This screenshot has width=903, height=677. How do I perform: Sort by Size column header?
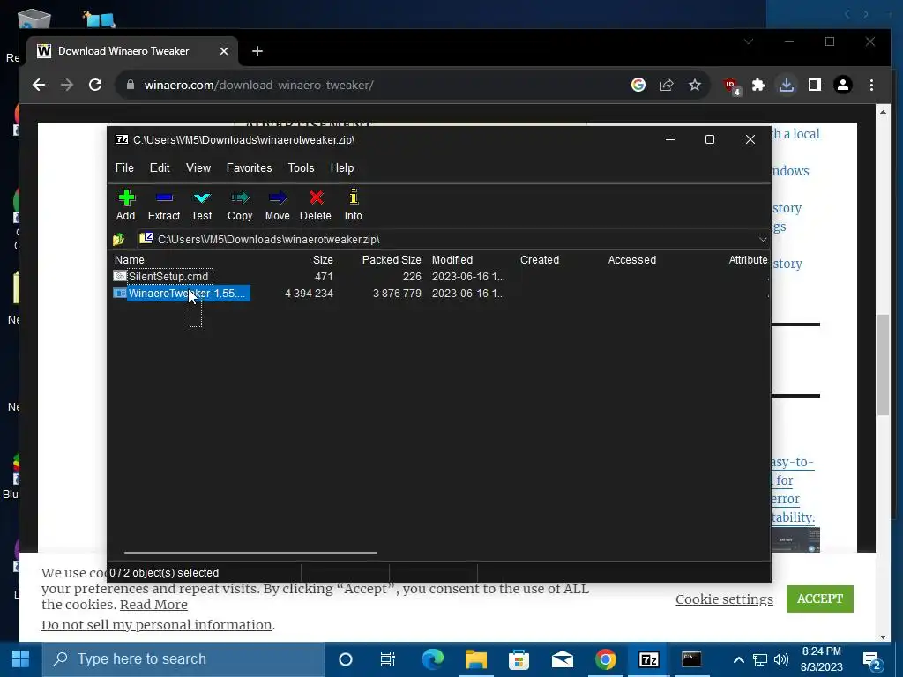click(323, 260)
